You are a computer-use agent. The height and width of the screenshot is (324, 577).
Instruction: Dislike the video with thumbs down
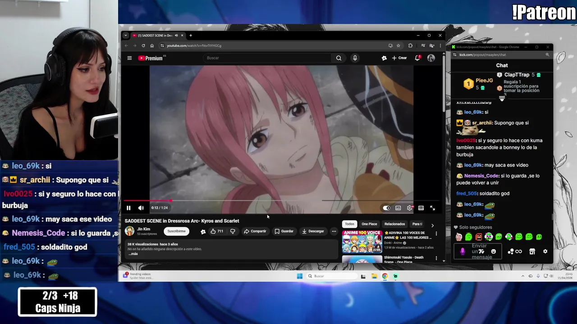point(233,231)
